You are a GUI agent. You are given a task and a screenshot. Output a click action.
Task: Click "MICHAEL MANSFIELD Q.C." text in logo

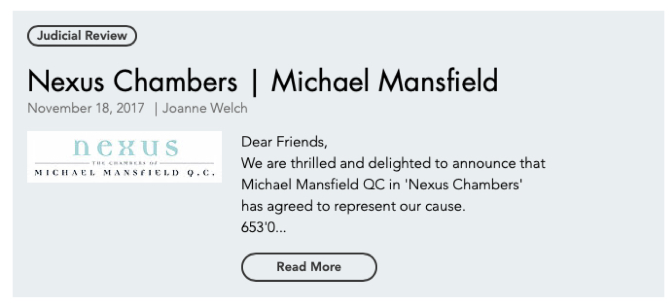click(x=125, y=173)
